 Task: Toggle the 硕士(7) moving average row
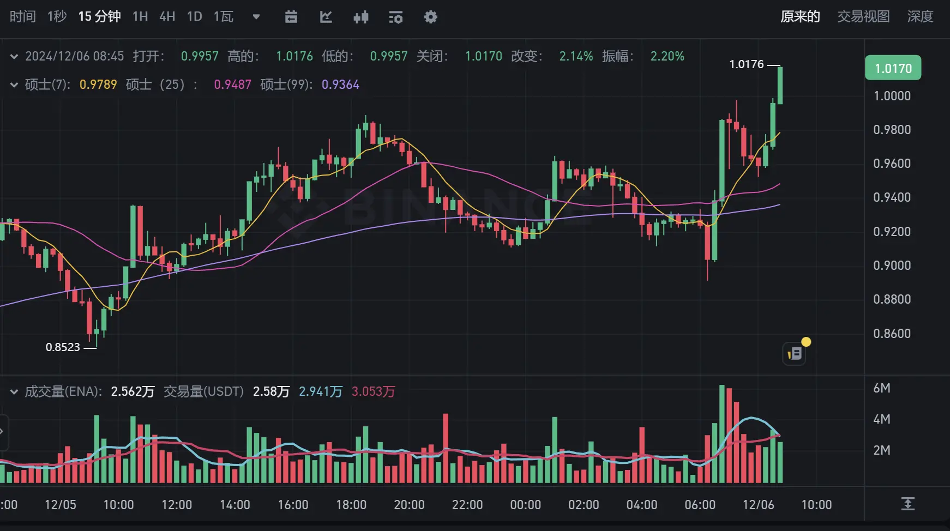(14, 85)
